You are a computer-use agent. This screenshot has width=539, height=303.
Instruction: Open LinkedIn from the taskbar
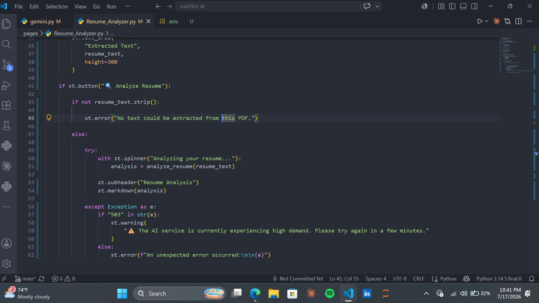pos(367,294)
